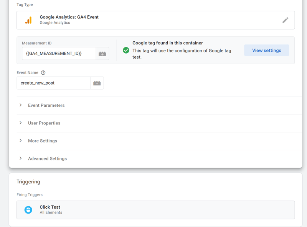Click the 'Google tag found in this container' message
Viewport: 307px width, 227px height.
[x=168, y=43]
